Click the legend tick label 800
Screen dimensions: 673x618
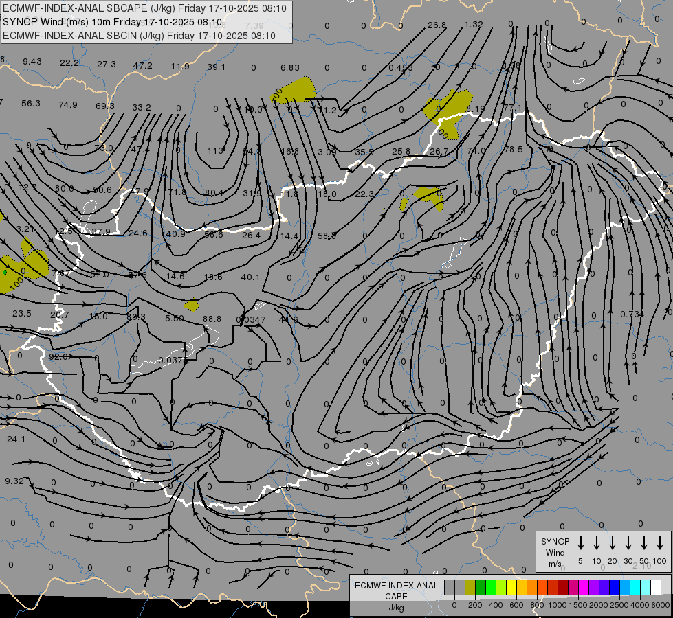pos(537,605)
